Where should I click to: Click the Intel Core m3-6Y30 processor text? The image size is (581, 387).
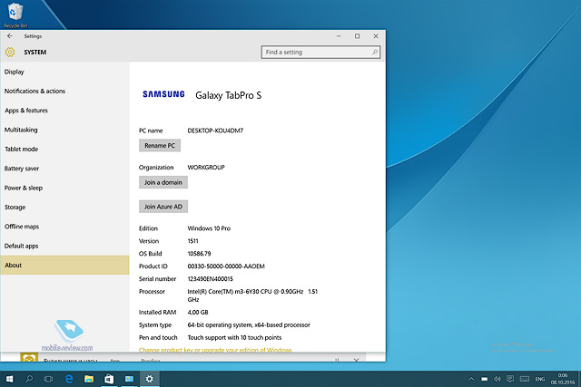[252, 295]
